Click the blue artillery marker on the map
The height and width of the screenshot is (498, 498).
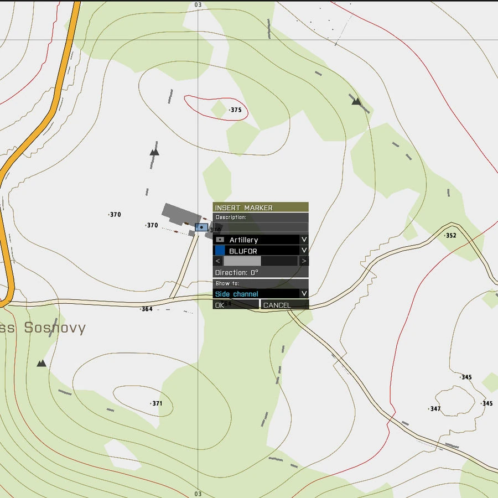point(201,227)
